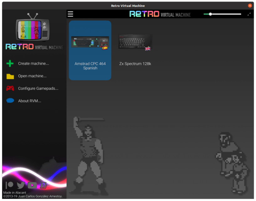
Task: Open the Patreon icon link
Action: (9, 185)
